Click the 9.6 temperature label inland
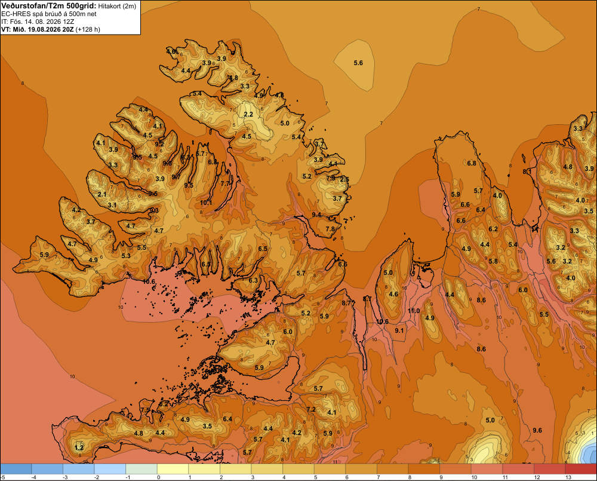Screen dimensions: 597x481 pyautogui.click(x=537, y=430)
